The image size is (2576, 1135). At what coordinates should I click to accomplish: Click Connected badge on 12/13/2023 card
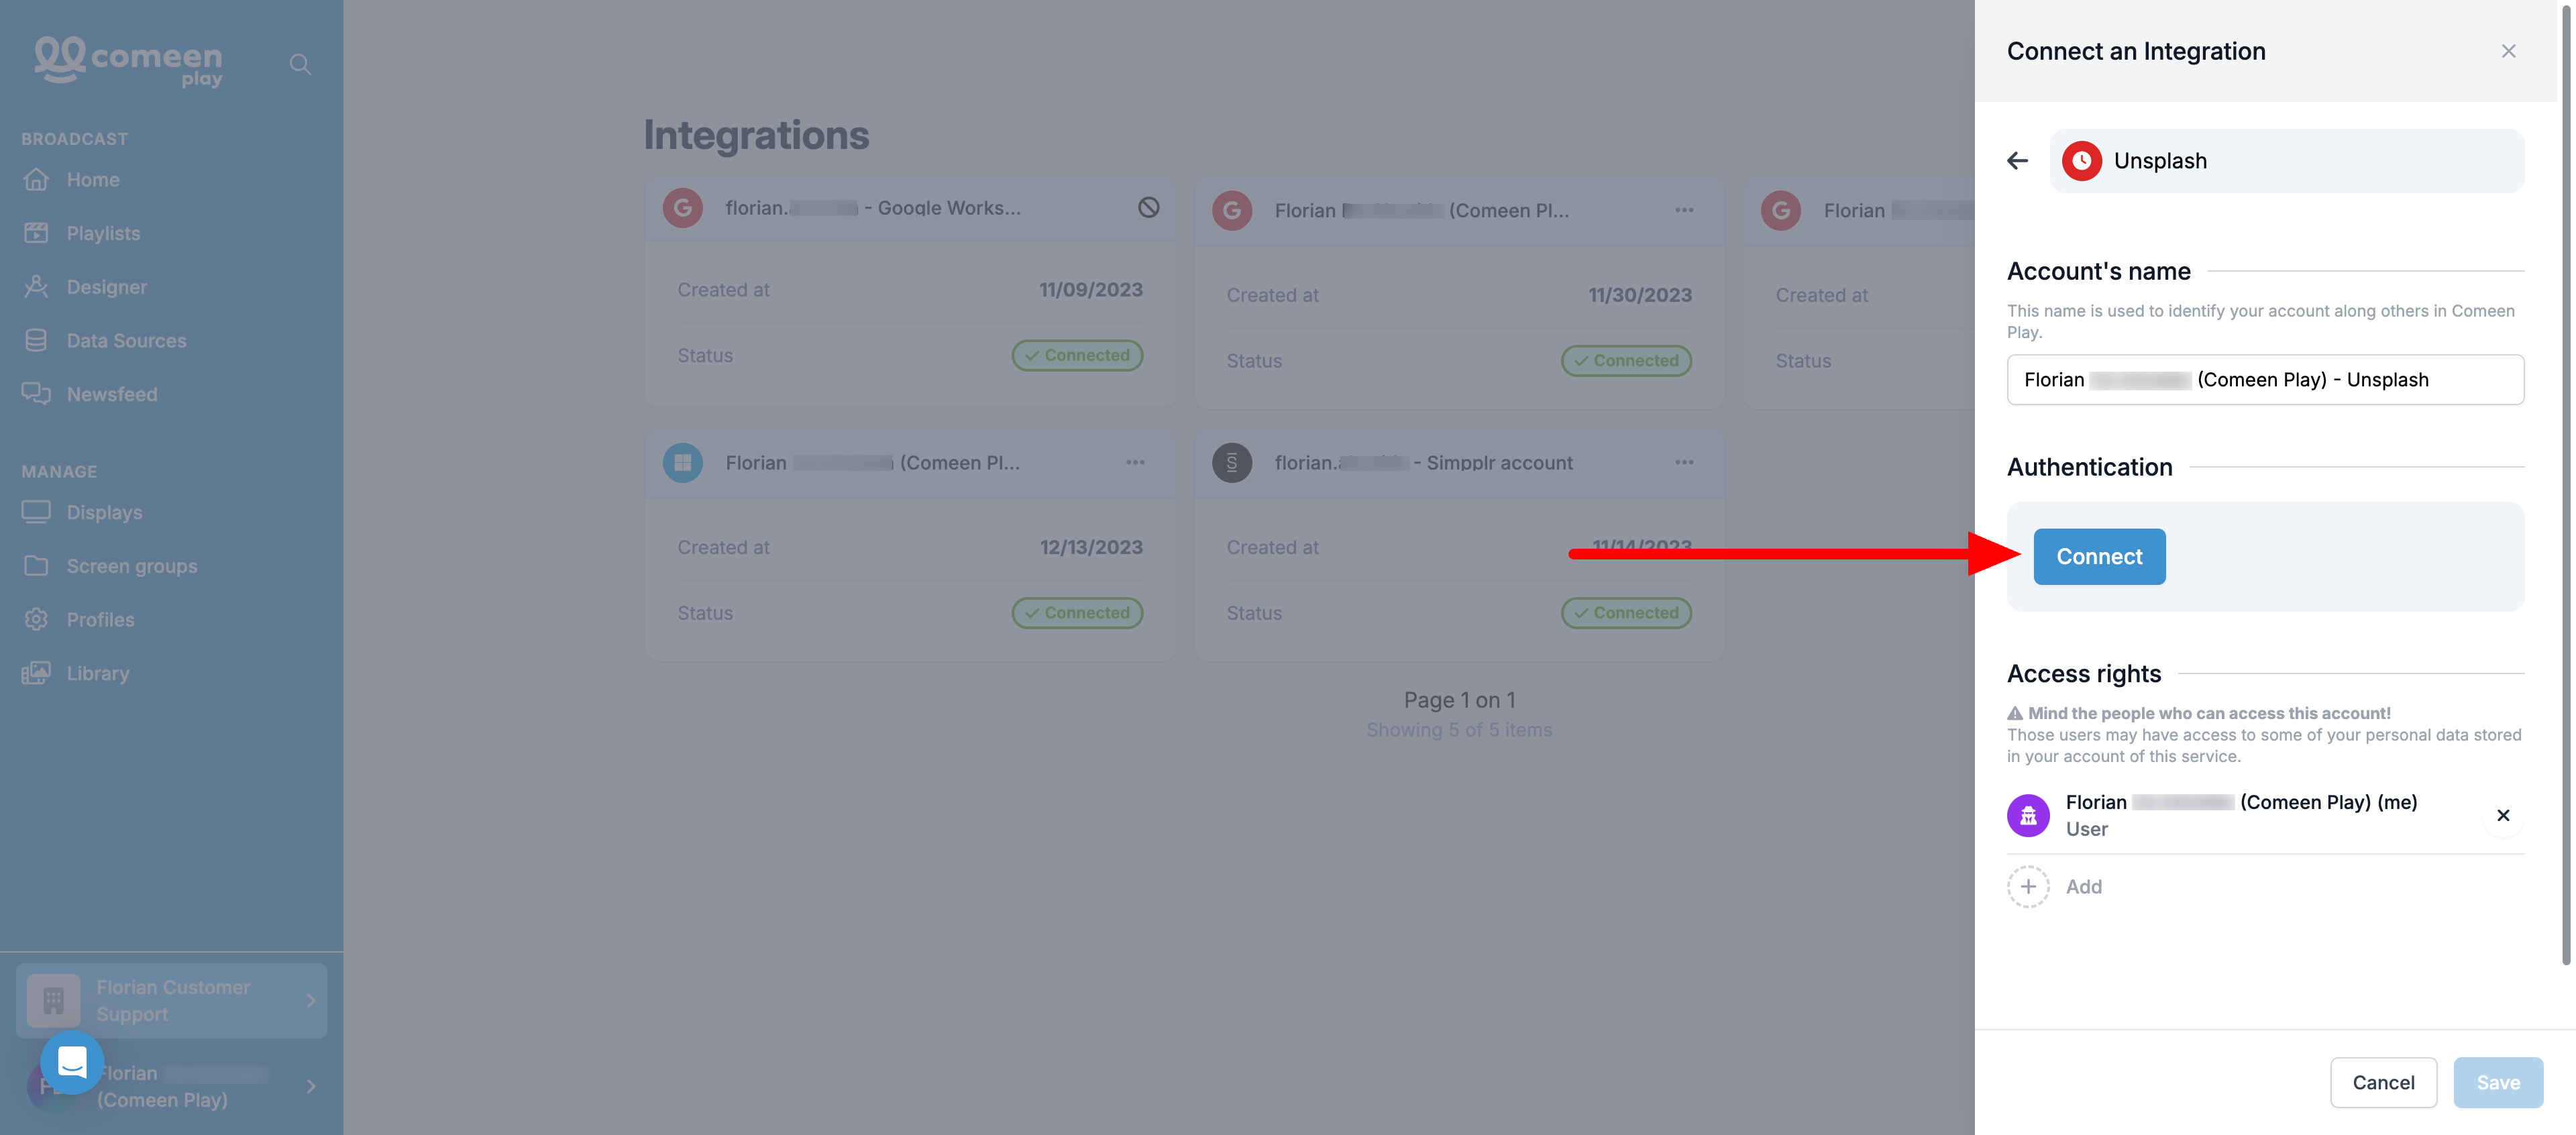click(x=1077, y=613)
